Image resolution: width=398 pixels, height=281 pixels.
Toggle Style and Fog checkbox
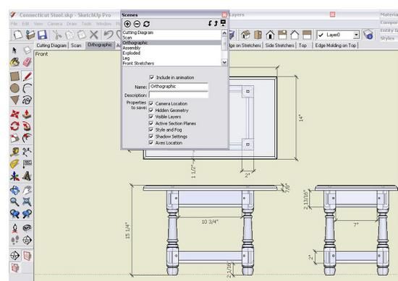(x=151, y=130)
